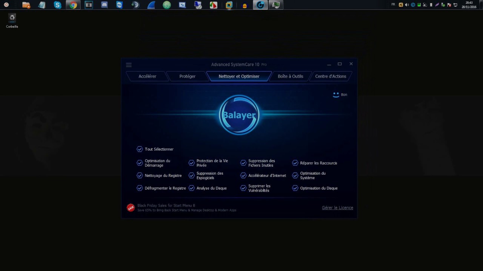Open the Gérer le Licence link
Viewport: 483px width, 271px height.
[x=337, y=208]
